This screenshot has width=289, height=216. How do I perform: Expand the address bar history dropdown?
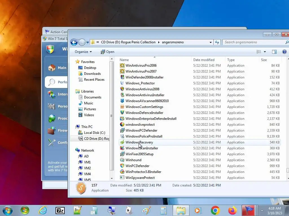211,42
